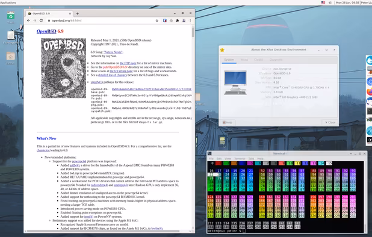
Task: Open the changelog link
Action: tap(43, 150)
